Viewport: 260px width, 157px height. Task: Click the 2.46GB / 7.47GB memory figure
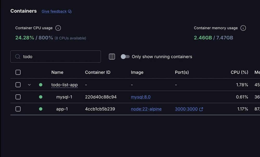[213, 38]
